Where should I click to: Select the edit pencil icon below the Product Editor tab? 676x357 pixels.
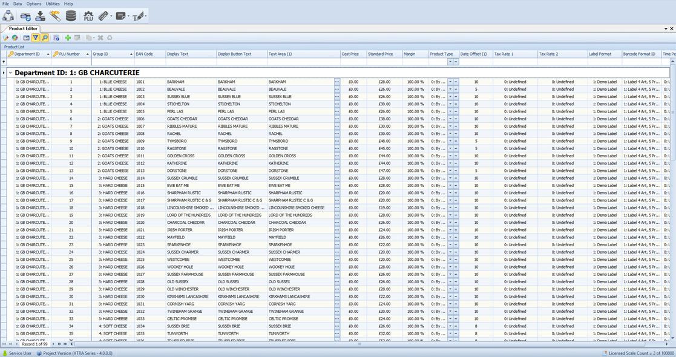5,38
